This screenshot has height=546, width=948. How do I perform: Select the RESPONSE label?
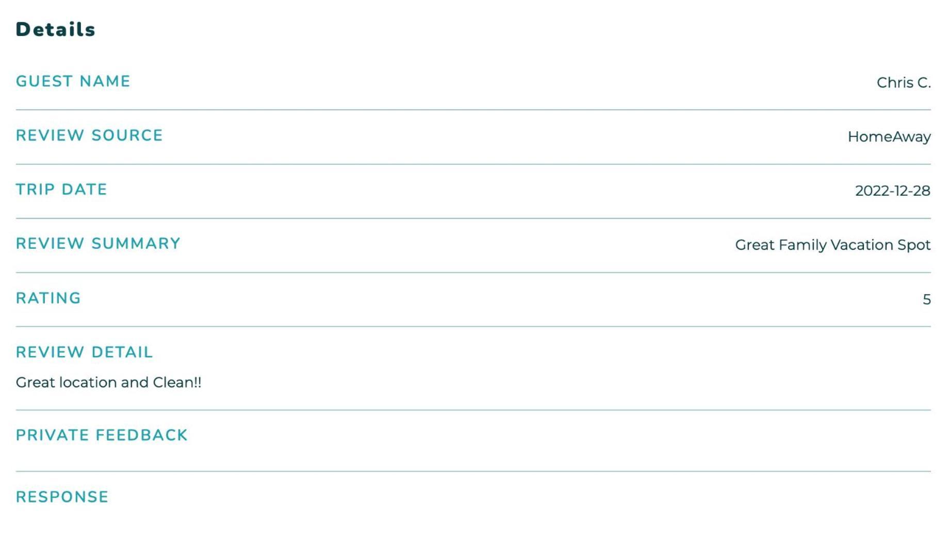coord(62,497)
